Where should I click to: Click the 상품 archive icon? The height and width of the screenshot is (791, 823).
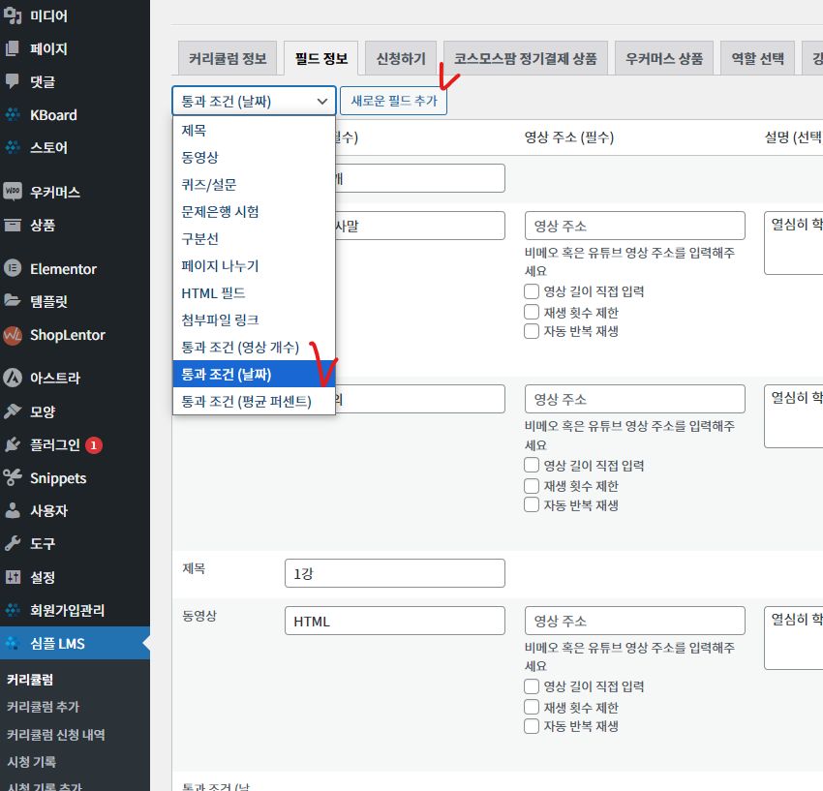point(13,225)
